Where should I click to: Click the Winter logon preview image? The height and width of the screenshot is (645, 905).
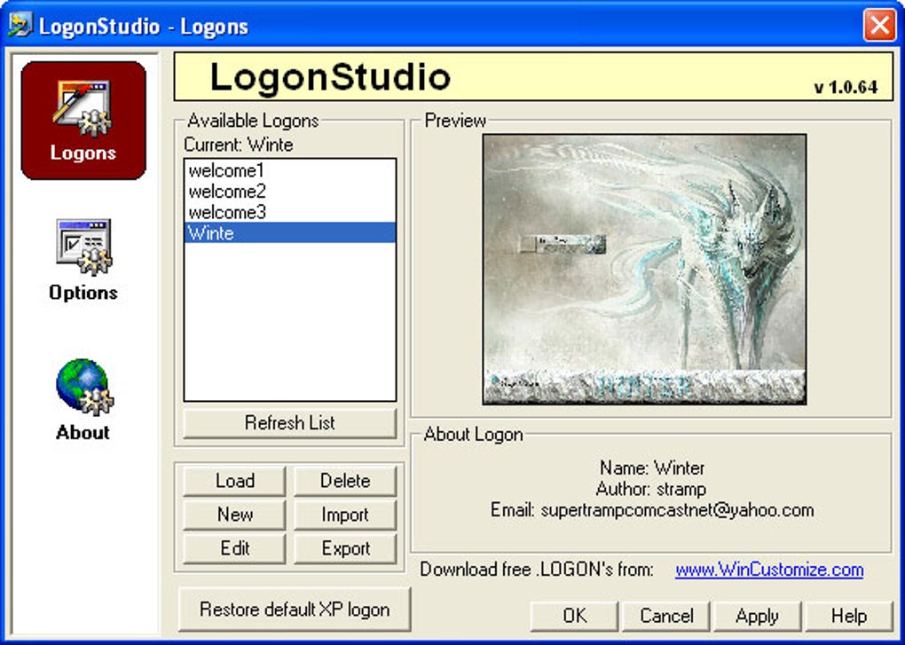(x=645, y=270)
